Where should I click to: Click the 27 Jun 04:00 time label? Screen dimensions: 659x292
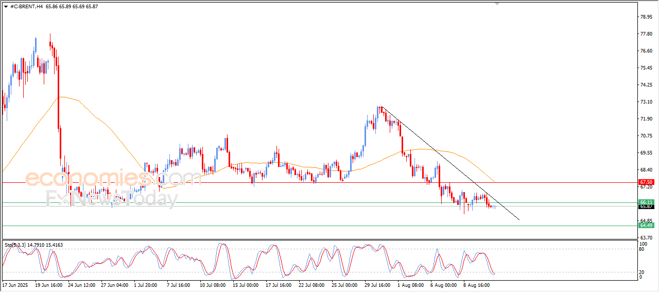[x=115, y=284]
